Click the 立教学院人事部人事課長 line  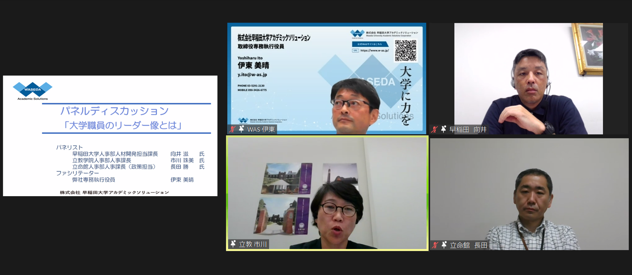click(x=102, y=160)
